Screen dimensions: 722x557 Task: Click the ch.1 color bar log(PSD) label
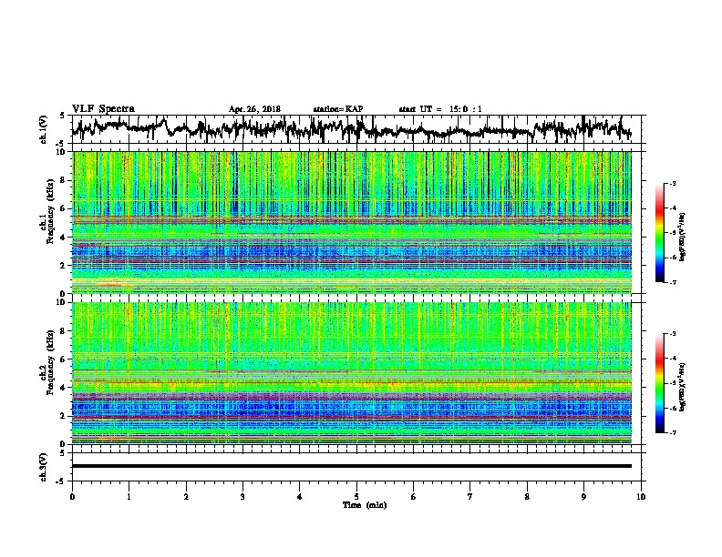[682, 237]
